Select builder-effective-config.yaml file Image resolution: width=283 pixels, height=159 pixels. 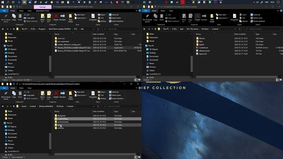[x=69, y=45]
